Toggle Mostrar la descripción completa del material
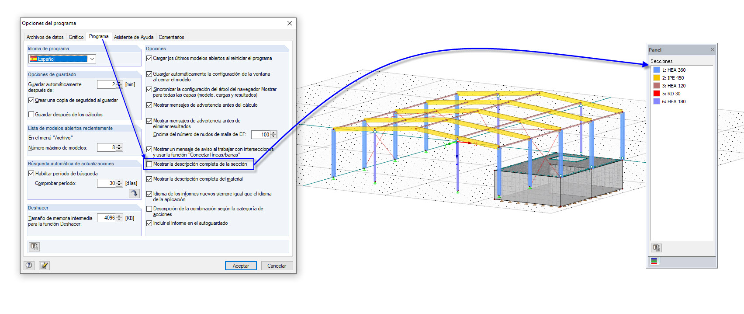Image resolution: width=744 pixels, height=314 pixels. (x=149, y=179)
